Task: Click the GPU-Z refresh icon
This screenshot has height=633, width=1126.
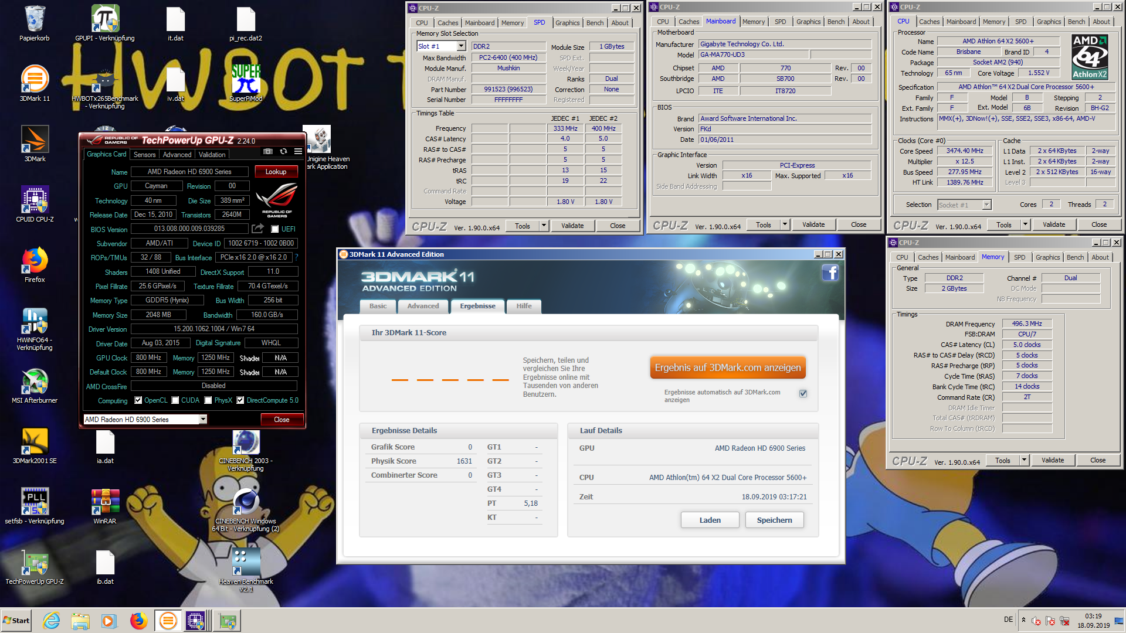Action: 283,152
